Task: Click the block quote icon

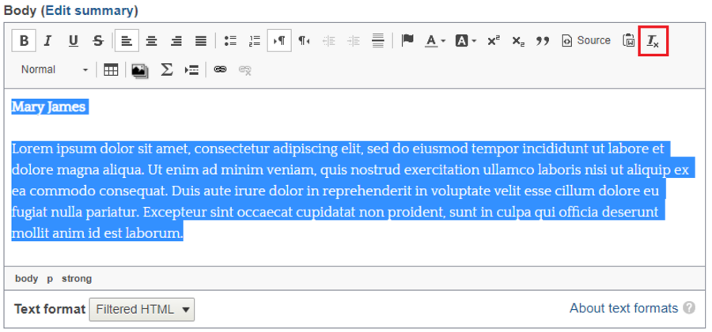Action: (542, 41)
